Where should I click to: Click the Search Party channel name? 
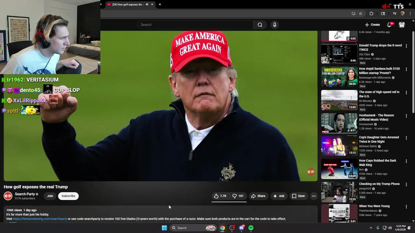[x=25, y=194]
